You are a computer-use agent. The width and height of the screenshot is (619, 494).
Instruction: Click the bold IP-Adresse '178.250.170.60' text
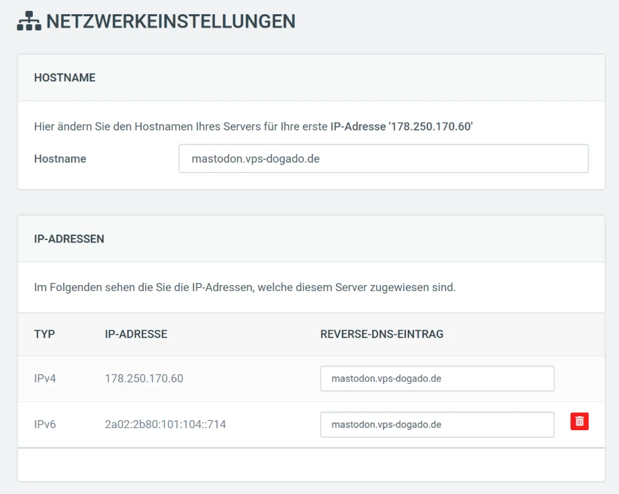point(401,126)
